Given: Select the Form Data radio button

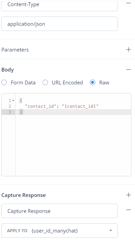Looking at the screenshot, I should click(4, 82).
